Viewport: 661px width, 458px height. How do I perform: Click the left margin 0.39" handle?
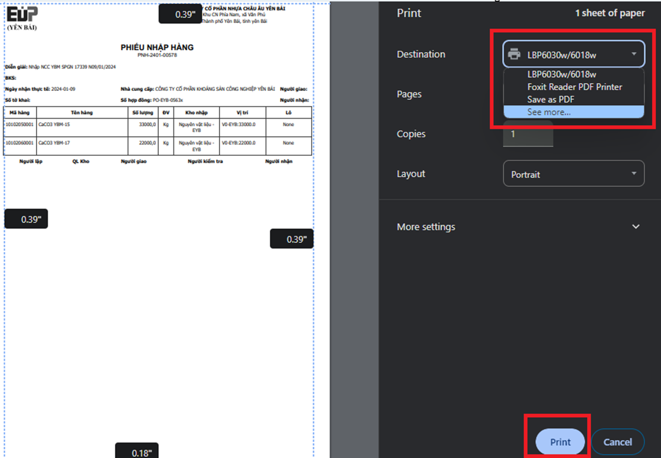pyautogui.click(x=26, y=219)
